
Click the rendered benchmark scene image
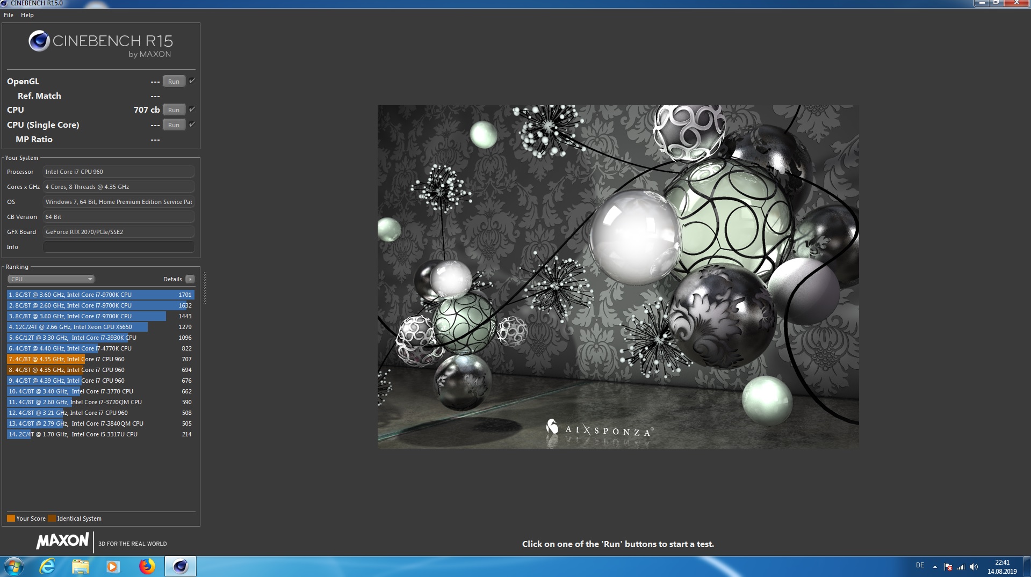618,276
